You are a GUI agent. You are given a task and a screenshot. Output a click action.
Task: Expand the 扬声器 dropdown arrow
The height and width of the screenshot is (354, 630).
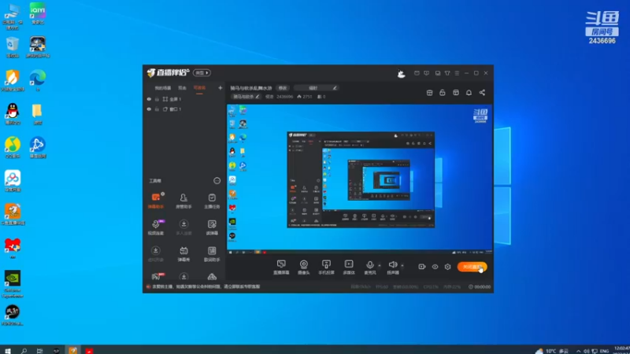pyautogui.click(x=402, y=265)
